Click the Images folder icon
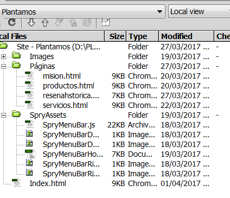The width and height of the screenshot is (230, 198). pyautogui.click(x=16, y=55)
